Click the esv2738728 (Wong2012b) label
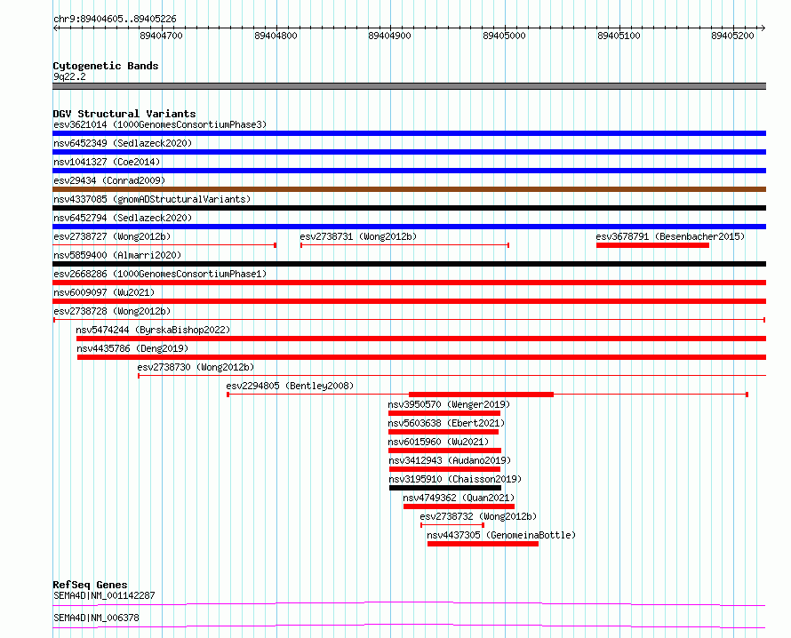The image size is (791, 638). pyautogui.click(x=112, y=311)
